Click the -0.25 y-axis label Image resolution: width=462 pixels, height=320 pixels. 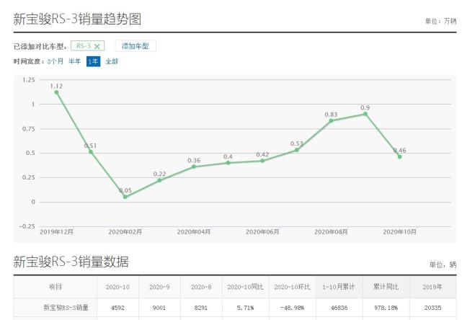point(27,226)
